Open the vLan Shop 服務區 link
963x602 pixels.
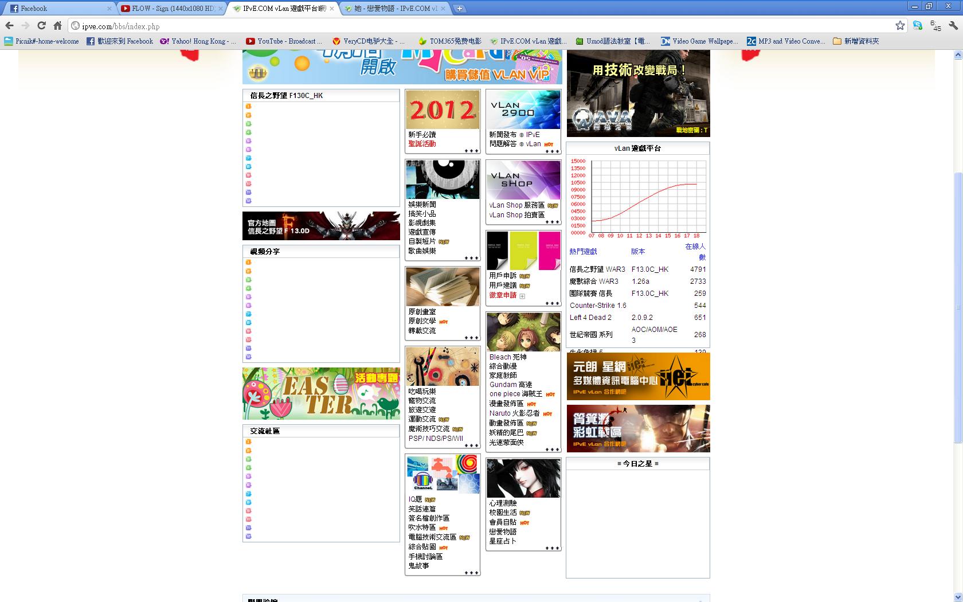[x=516, y=205]
